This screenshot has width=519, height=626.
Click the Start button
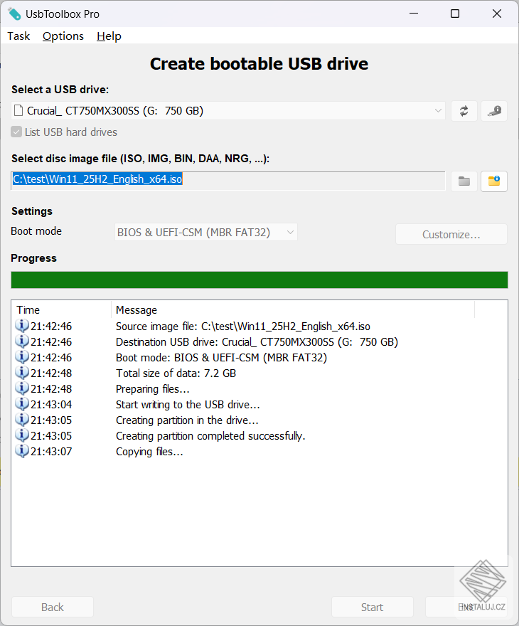coord(373,608)
